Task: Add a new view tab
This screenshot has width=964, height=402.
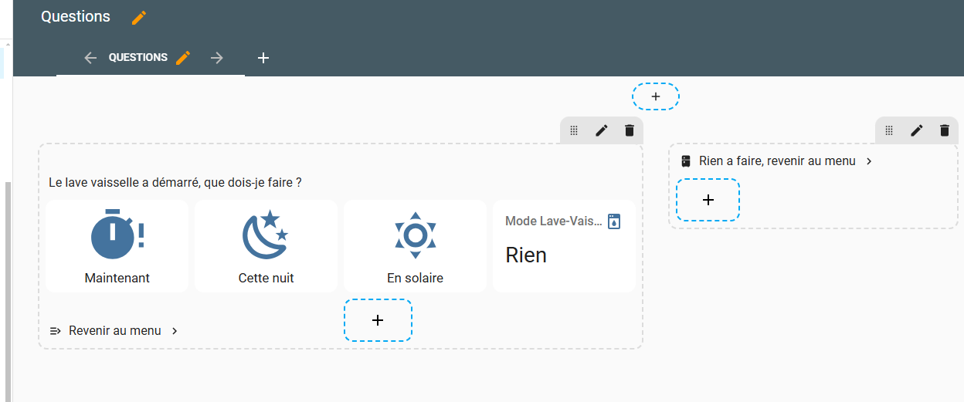Action: [x=263, y=58]
